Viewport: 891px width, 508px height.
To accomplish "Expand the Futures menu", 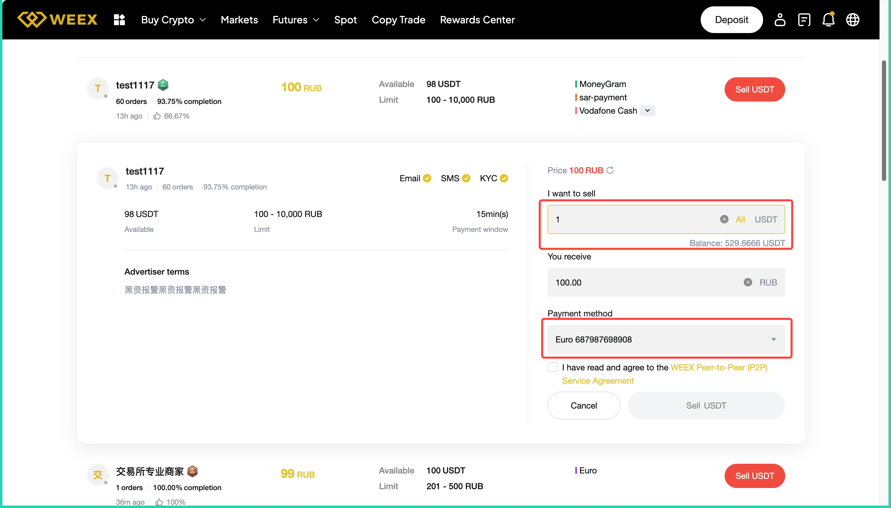I will [x=296, y=19].
